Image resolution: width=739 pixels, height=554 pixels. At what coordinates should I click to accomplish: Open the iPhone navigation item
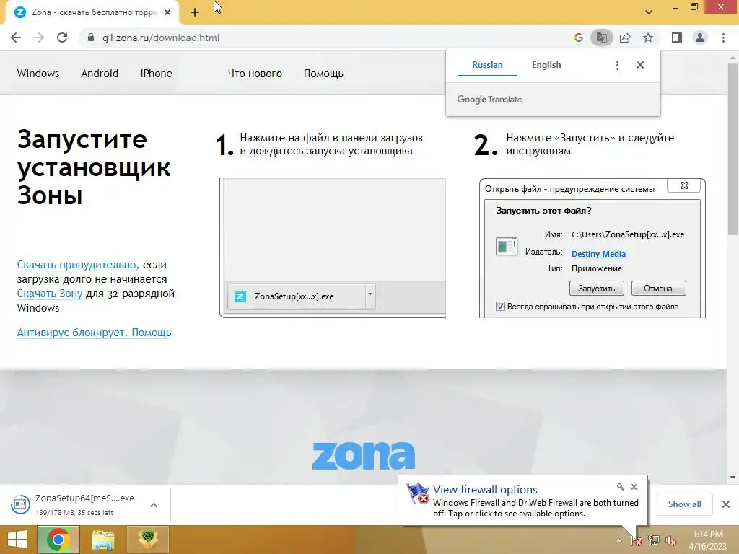(156, 74)
